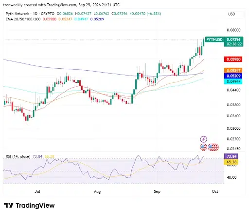Click the dark blue 0.05209 axis tag
The image size is (249, 215).
pos(233,76)
